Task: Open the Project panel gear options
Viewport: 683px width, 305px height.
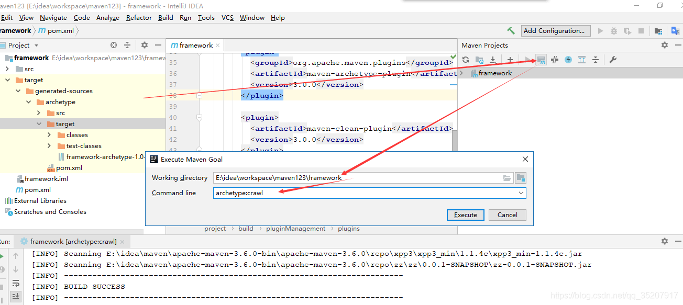Action: (x=145, y=45)
